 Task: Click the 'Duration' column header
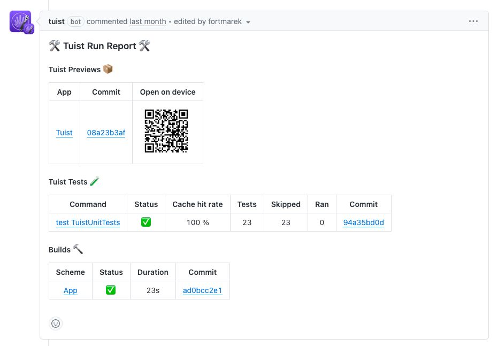click(153, 272)
